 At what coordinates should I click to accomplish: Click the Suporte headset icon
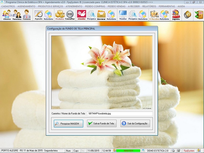point(176,15)
